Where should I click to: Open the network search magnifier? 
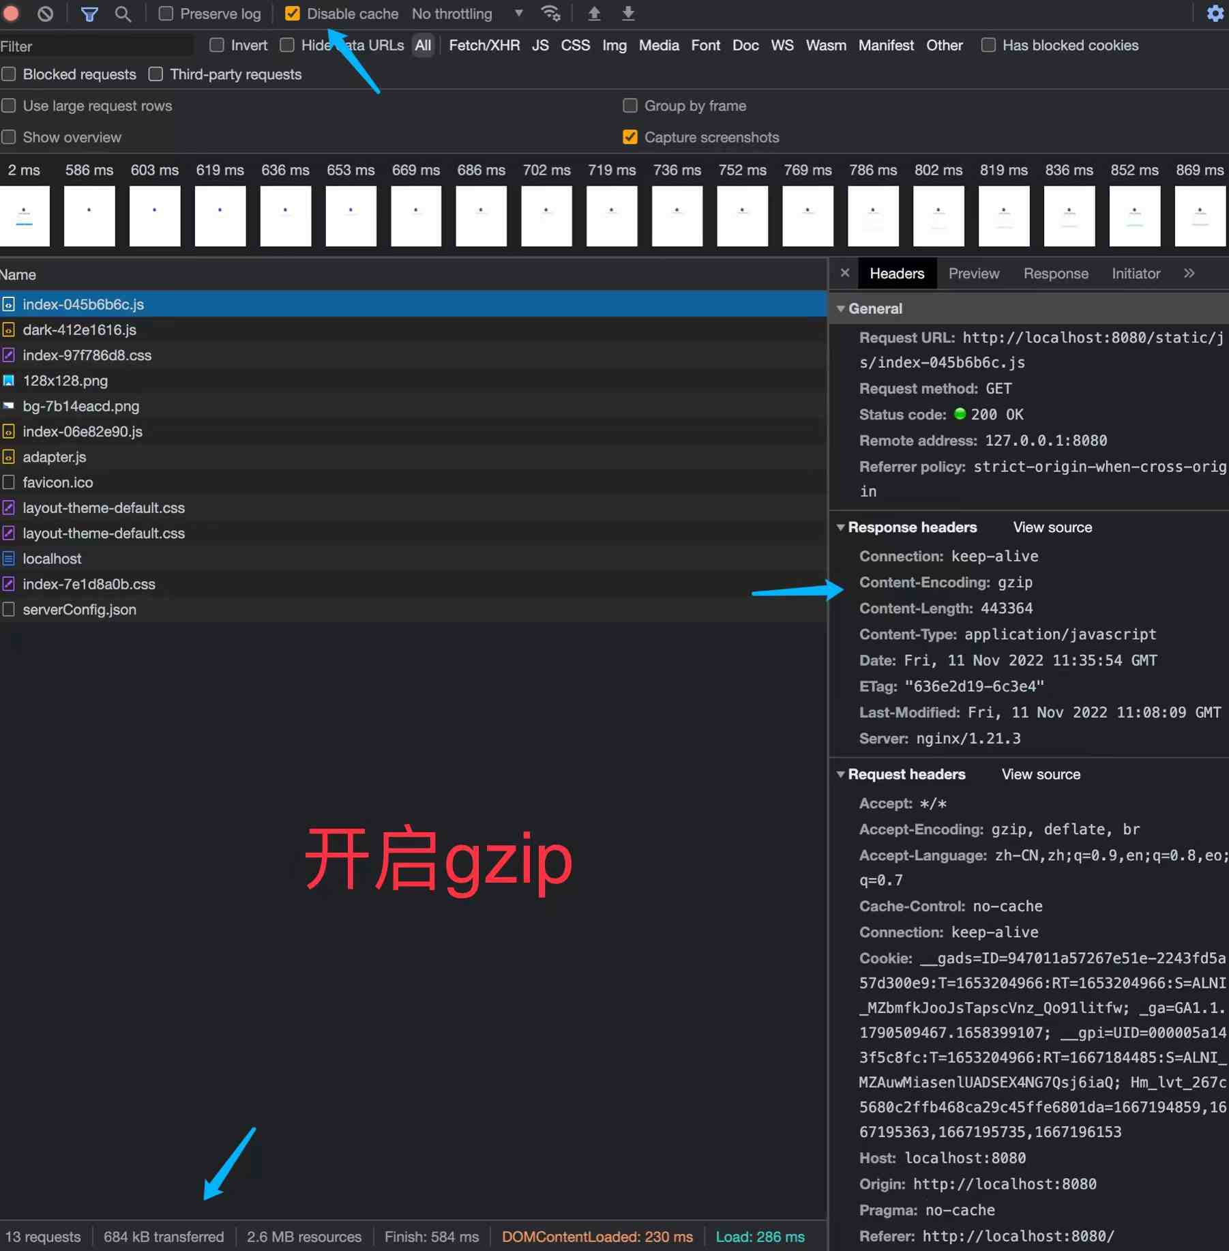pos(123,14)
